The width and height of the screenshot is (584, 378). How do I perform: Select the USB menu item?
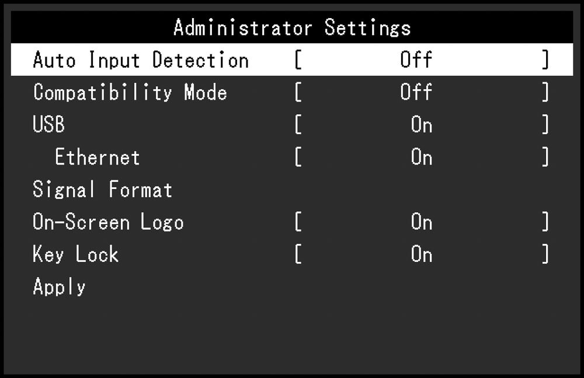coord(49,124)
